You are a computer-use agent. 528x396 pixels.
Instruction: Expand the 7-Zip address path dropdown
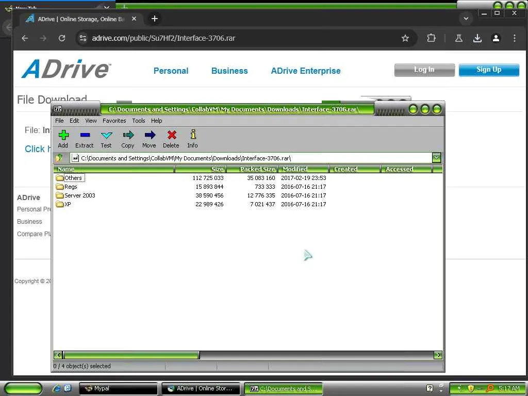(436, 158)
